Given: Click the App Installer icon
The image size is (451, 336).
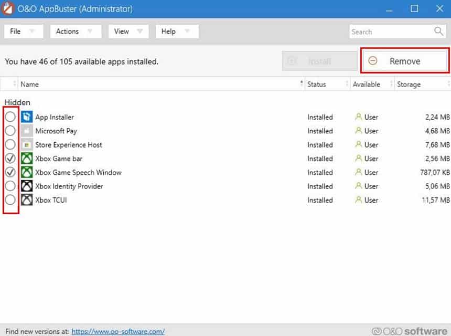Looking at the screenshot, I should (x=27, y=117).
